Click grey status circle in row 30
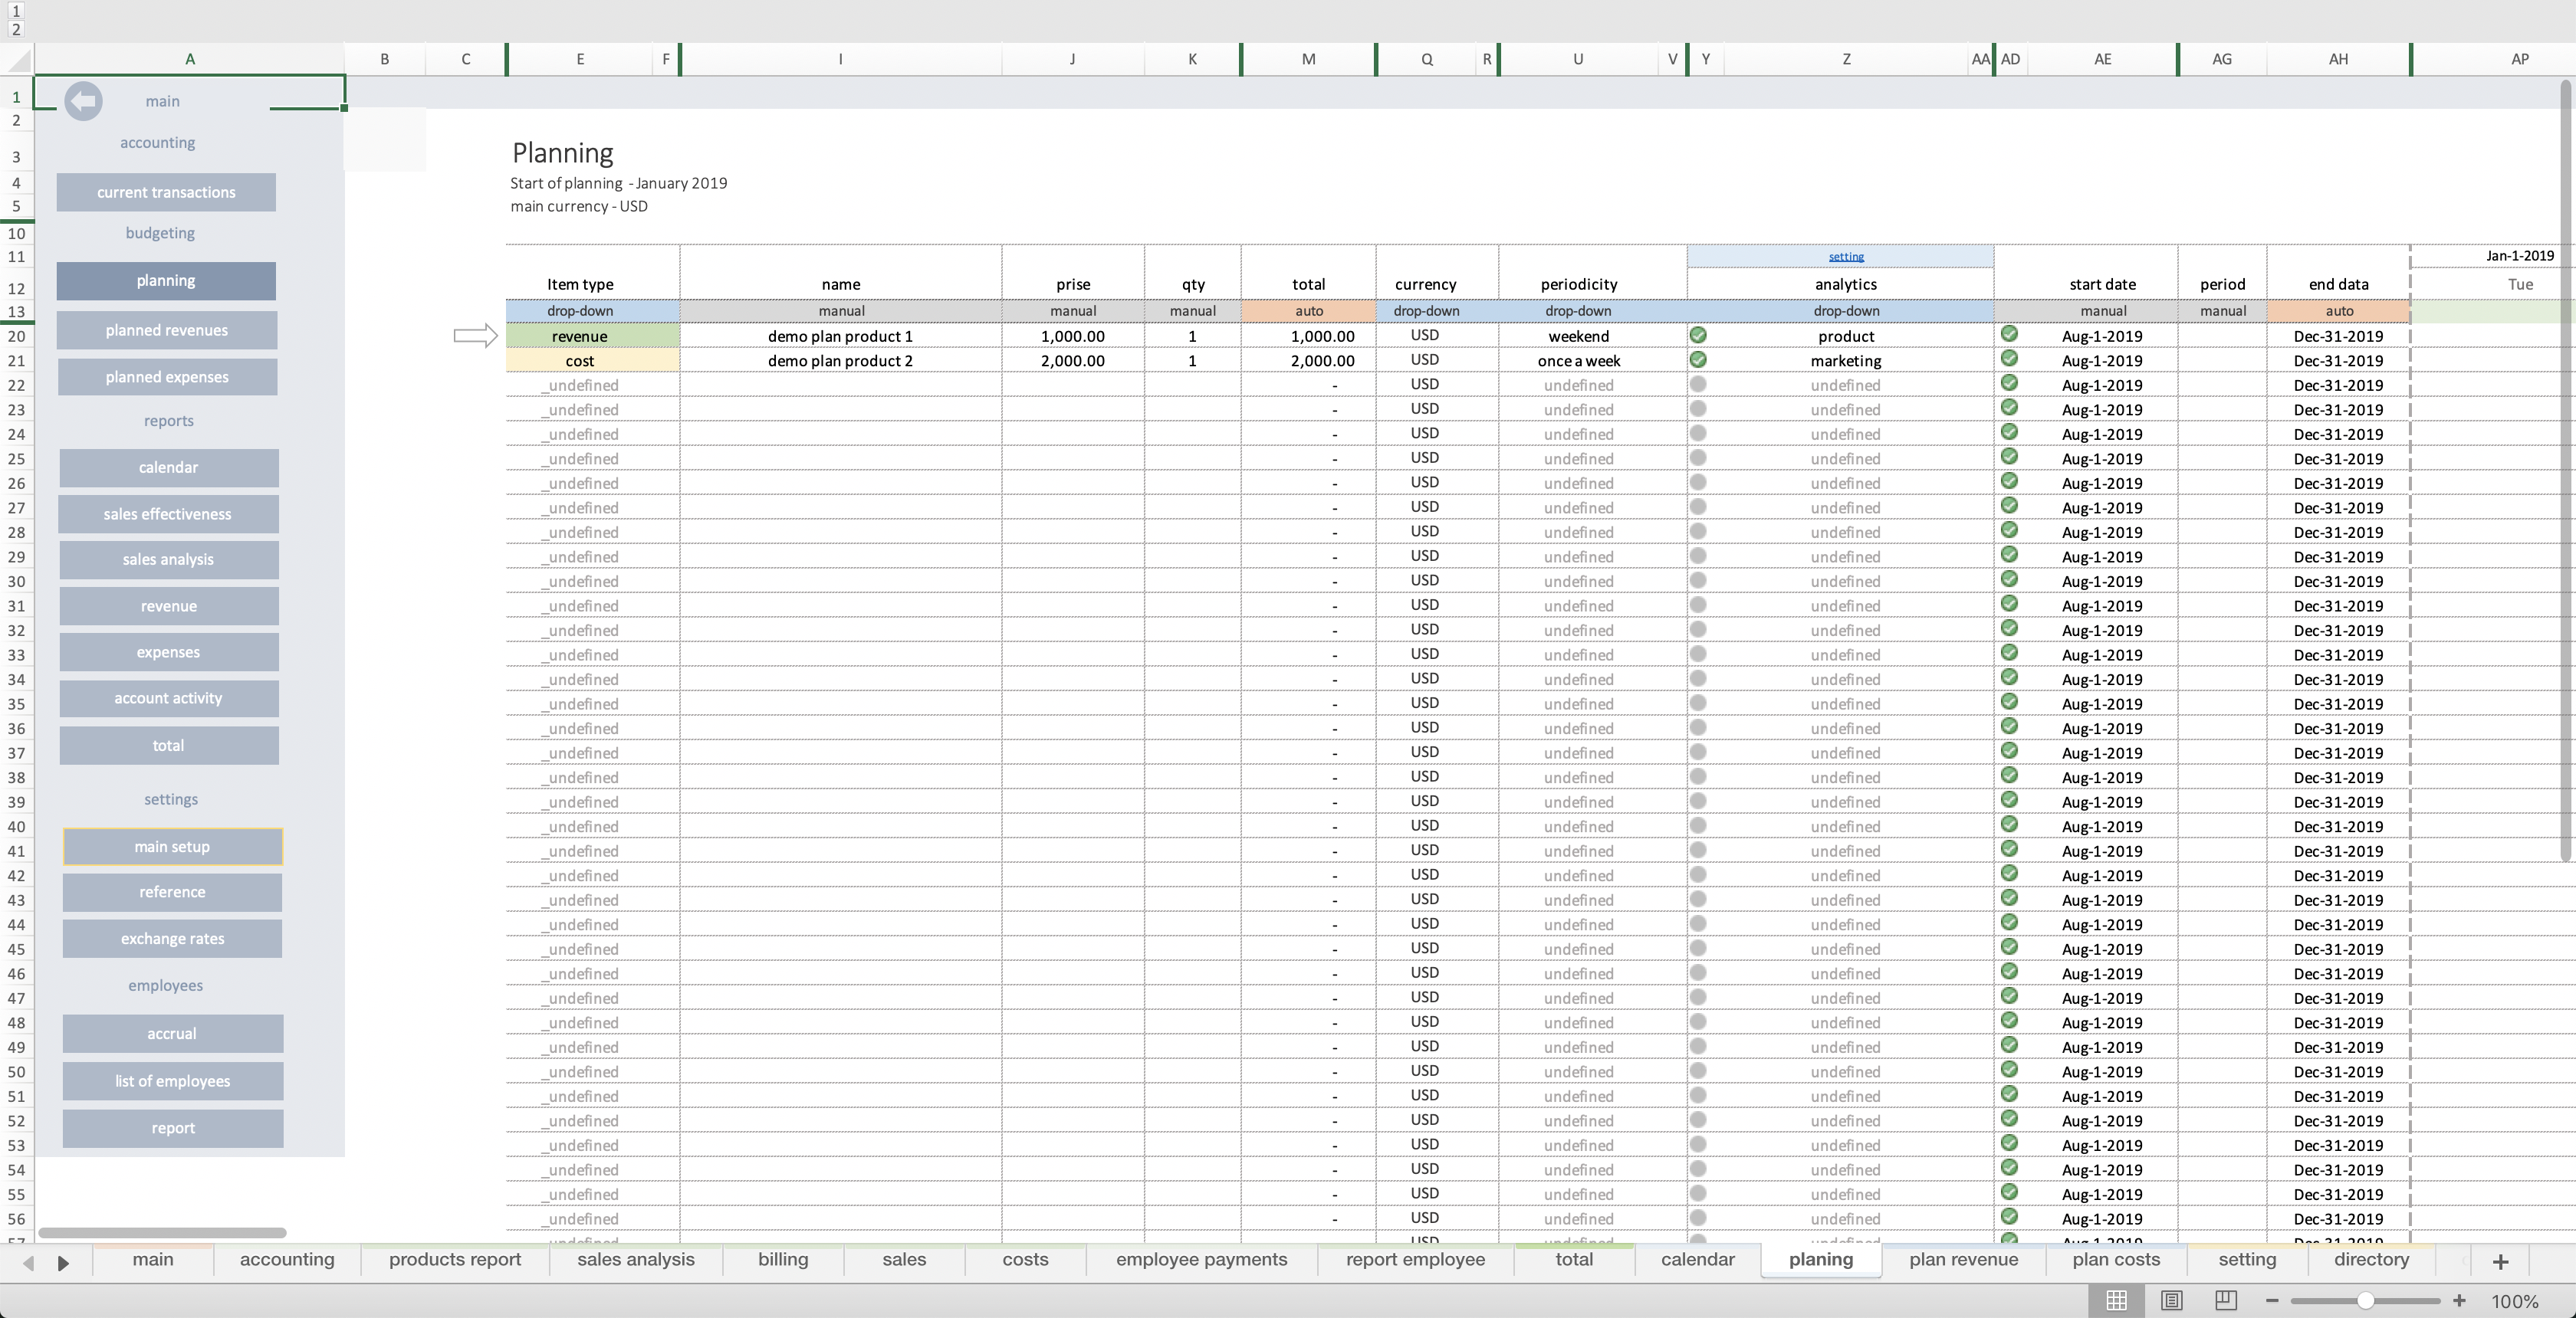Image resolution: width=2576 pixels, height=1318 pixels. tap(1698, 579)
